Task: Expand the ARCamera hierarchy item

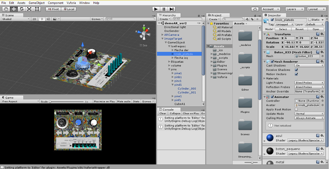Action: pos(162,35)
